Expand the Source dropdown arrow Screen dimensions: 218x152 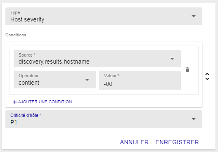[x=172, y=59]
